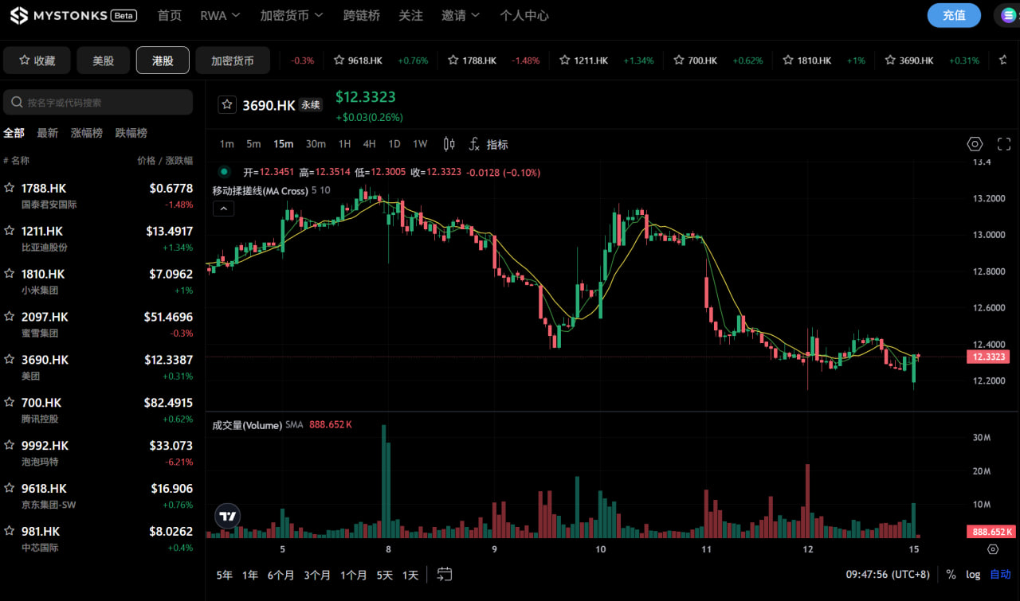Open the 邀请 dropdown menu
This screenshot has width=1020, height=601.
point(461,15)
